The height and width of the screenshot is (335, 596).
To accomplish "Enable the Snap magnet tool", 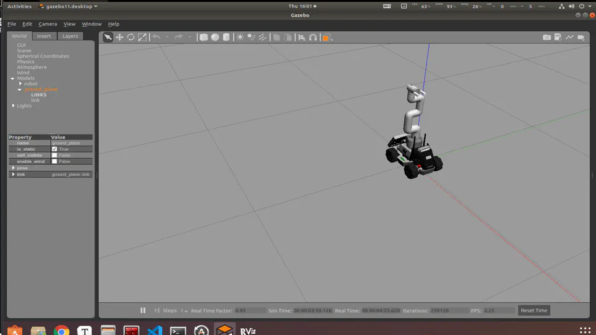I will coord(313,37).
